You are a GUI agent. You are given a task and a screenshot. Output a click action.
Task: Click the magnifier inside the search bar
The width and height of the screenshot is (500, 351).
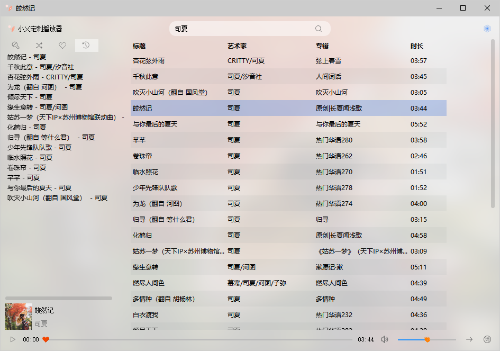point(319,28)
